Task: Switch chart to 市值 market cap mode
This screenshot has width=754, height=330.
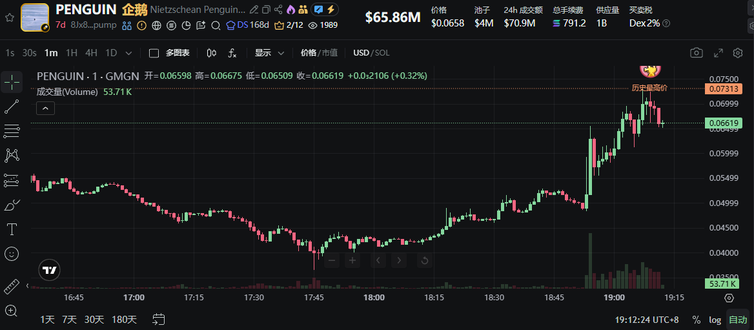Action: point(329,53)
